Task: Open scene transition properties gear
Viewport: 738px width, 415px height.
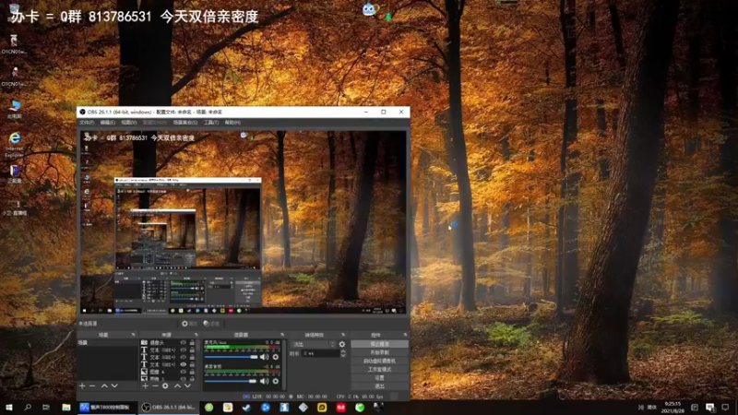Action: pyautogui.click(x=342, y=344)
